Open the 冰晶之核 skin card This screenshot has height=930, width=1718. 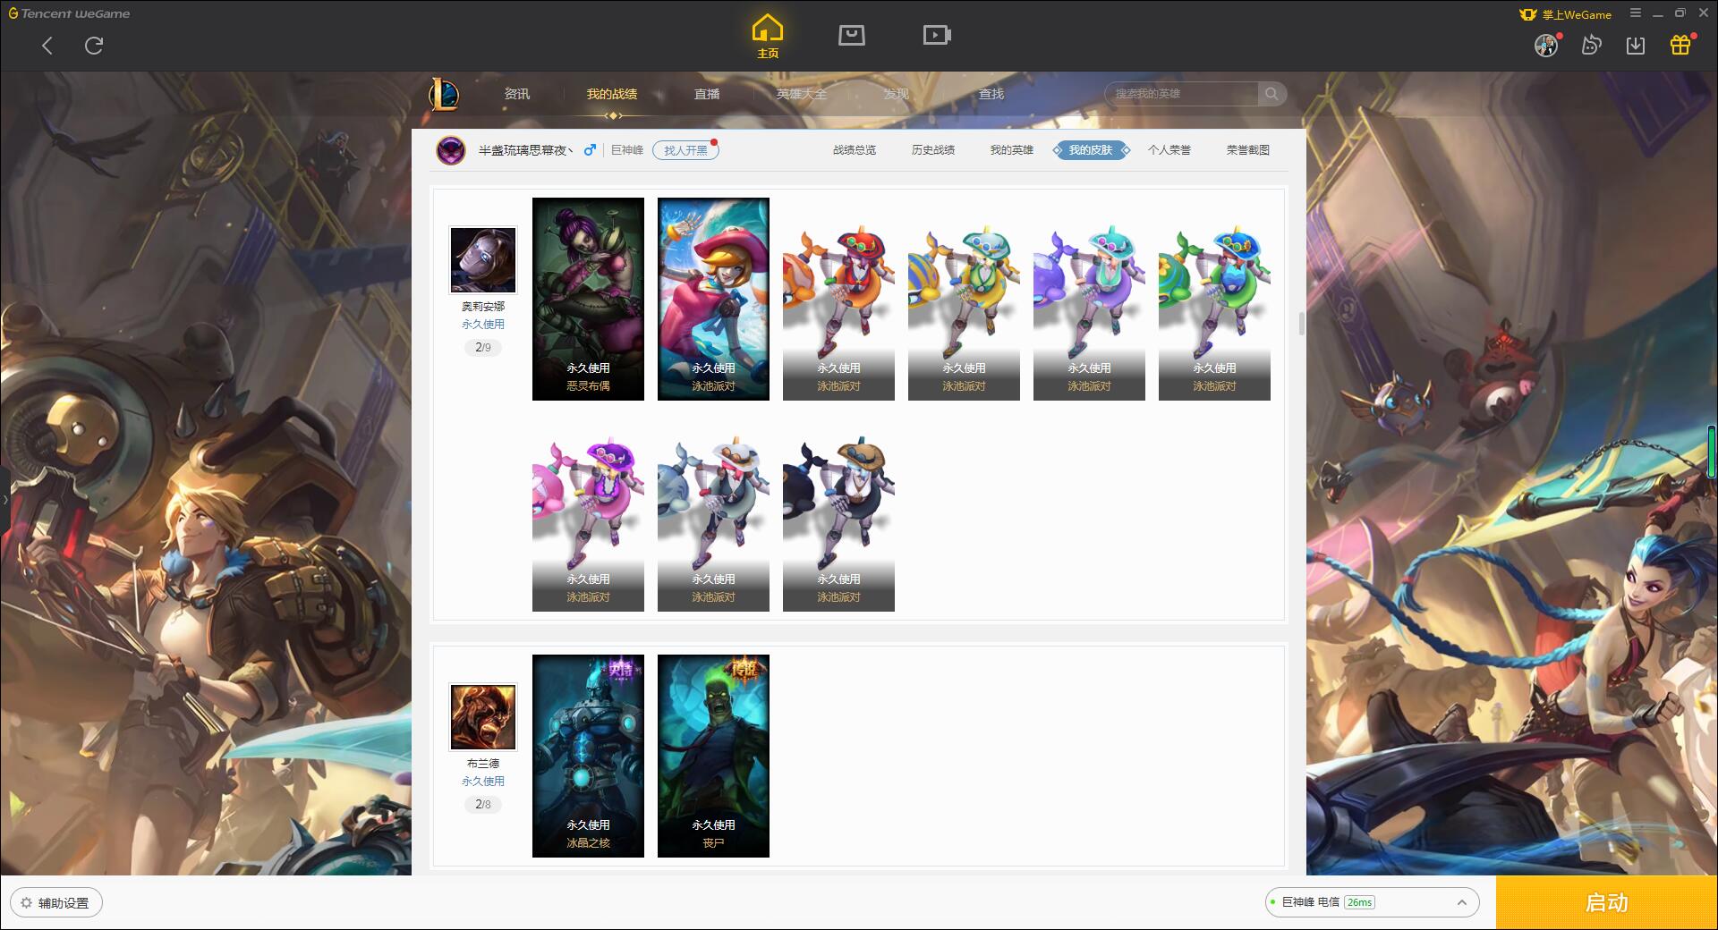tap(588, 756)
